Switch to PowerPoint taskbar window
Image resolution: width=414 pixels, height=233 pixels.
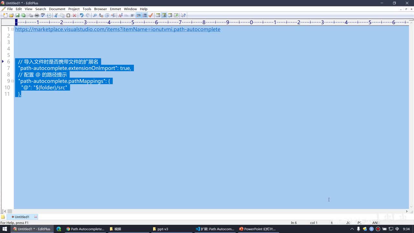258,229
